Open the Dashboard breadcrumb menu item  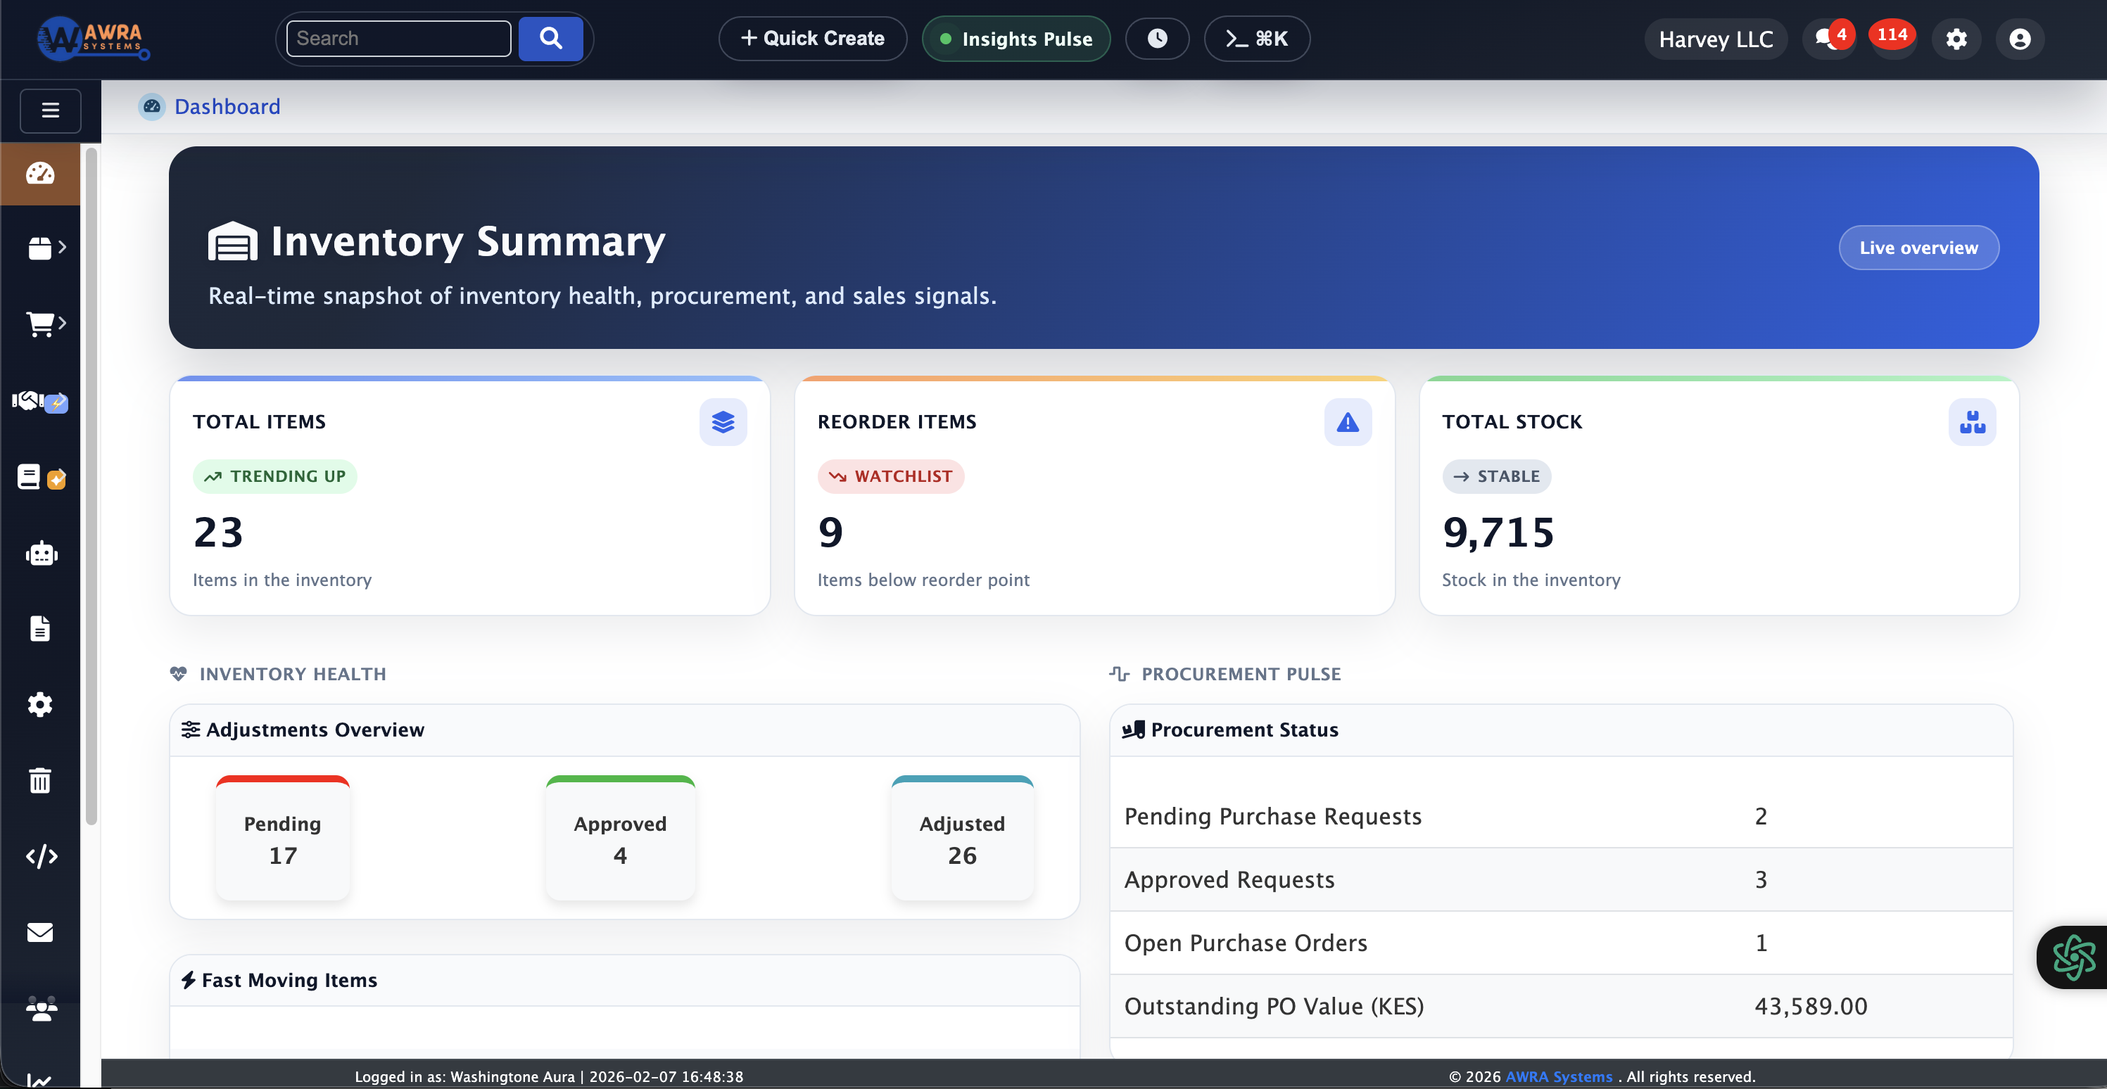(x=227, y=106)
